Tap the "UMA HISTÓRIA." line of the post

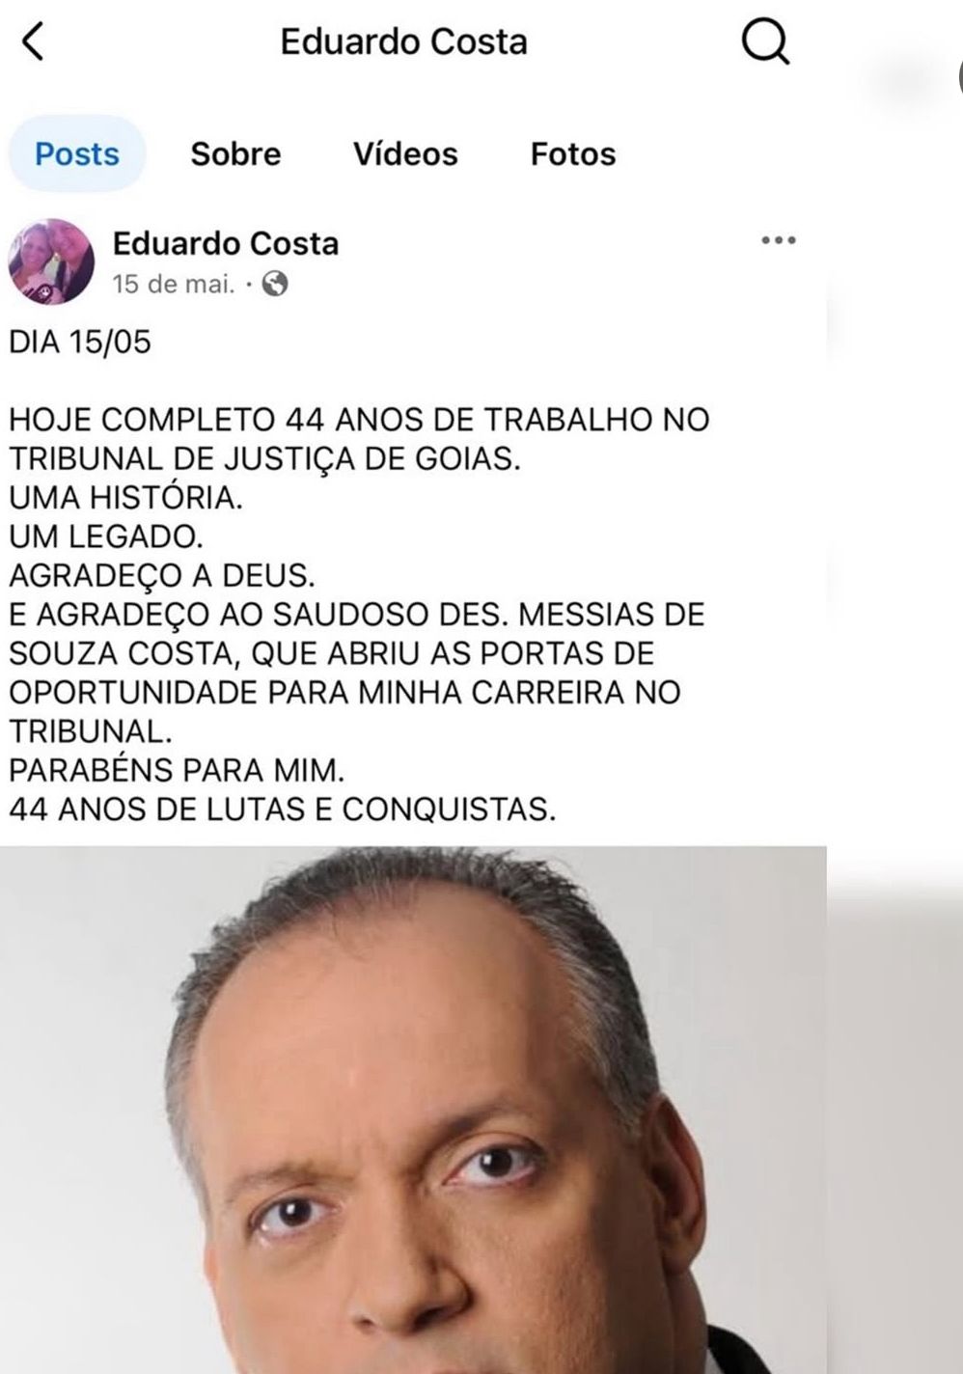coord(125,498)
